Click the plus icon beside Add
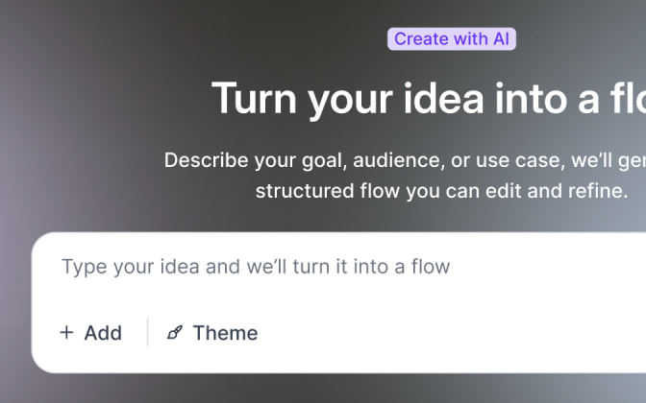 click(x=66, y=332)
